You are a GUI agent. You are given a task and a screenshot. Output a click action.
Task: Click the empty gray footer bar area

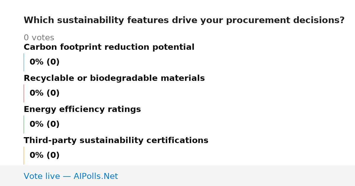(237, 176)
